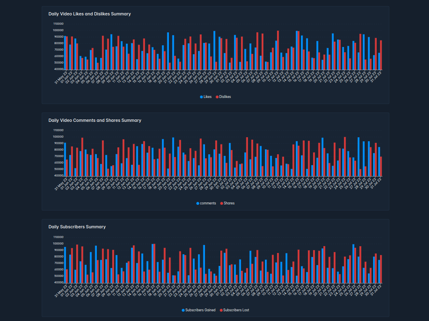Click the 110000 axis label in Subscribers chart
429x321 pixels.
tap(58, 237)
